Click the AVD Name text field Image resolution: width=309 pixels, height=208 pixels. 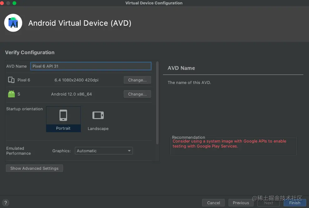point(91,66)
